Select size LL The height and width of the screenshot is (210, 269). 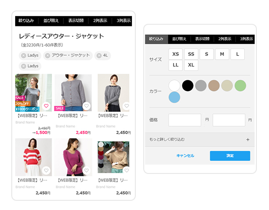tap(176, 65)
